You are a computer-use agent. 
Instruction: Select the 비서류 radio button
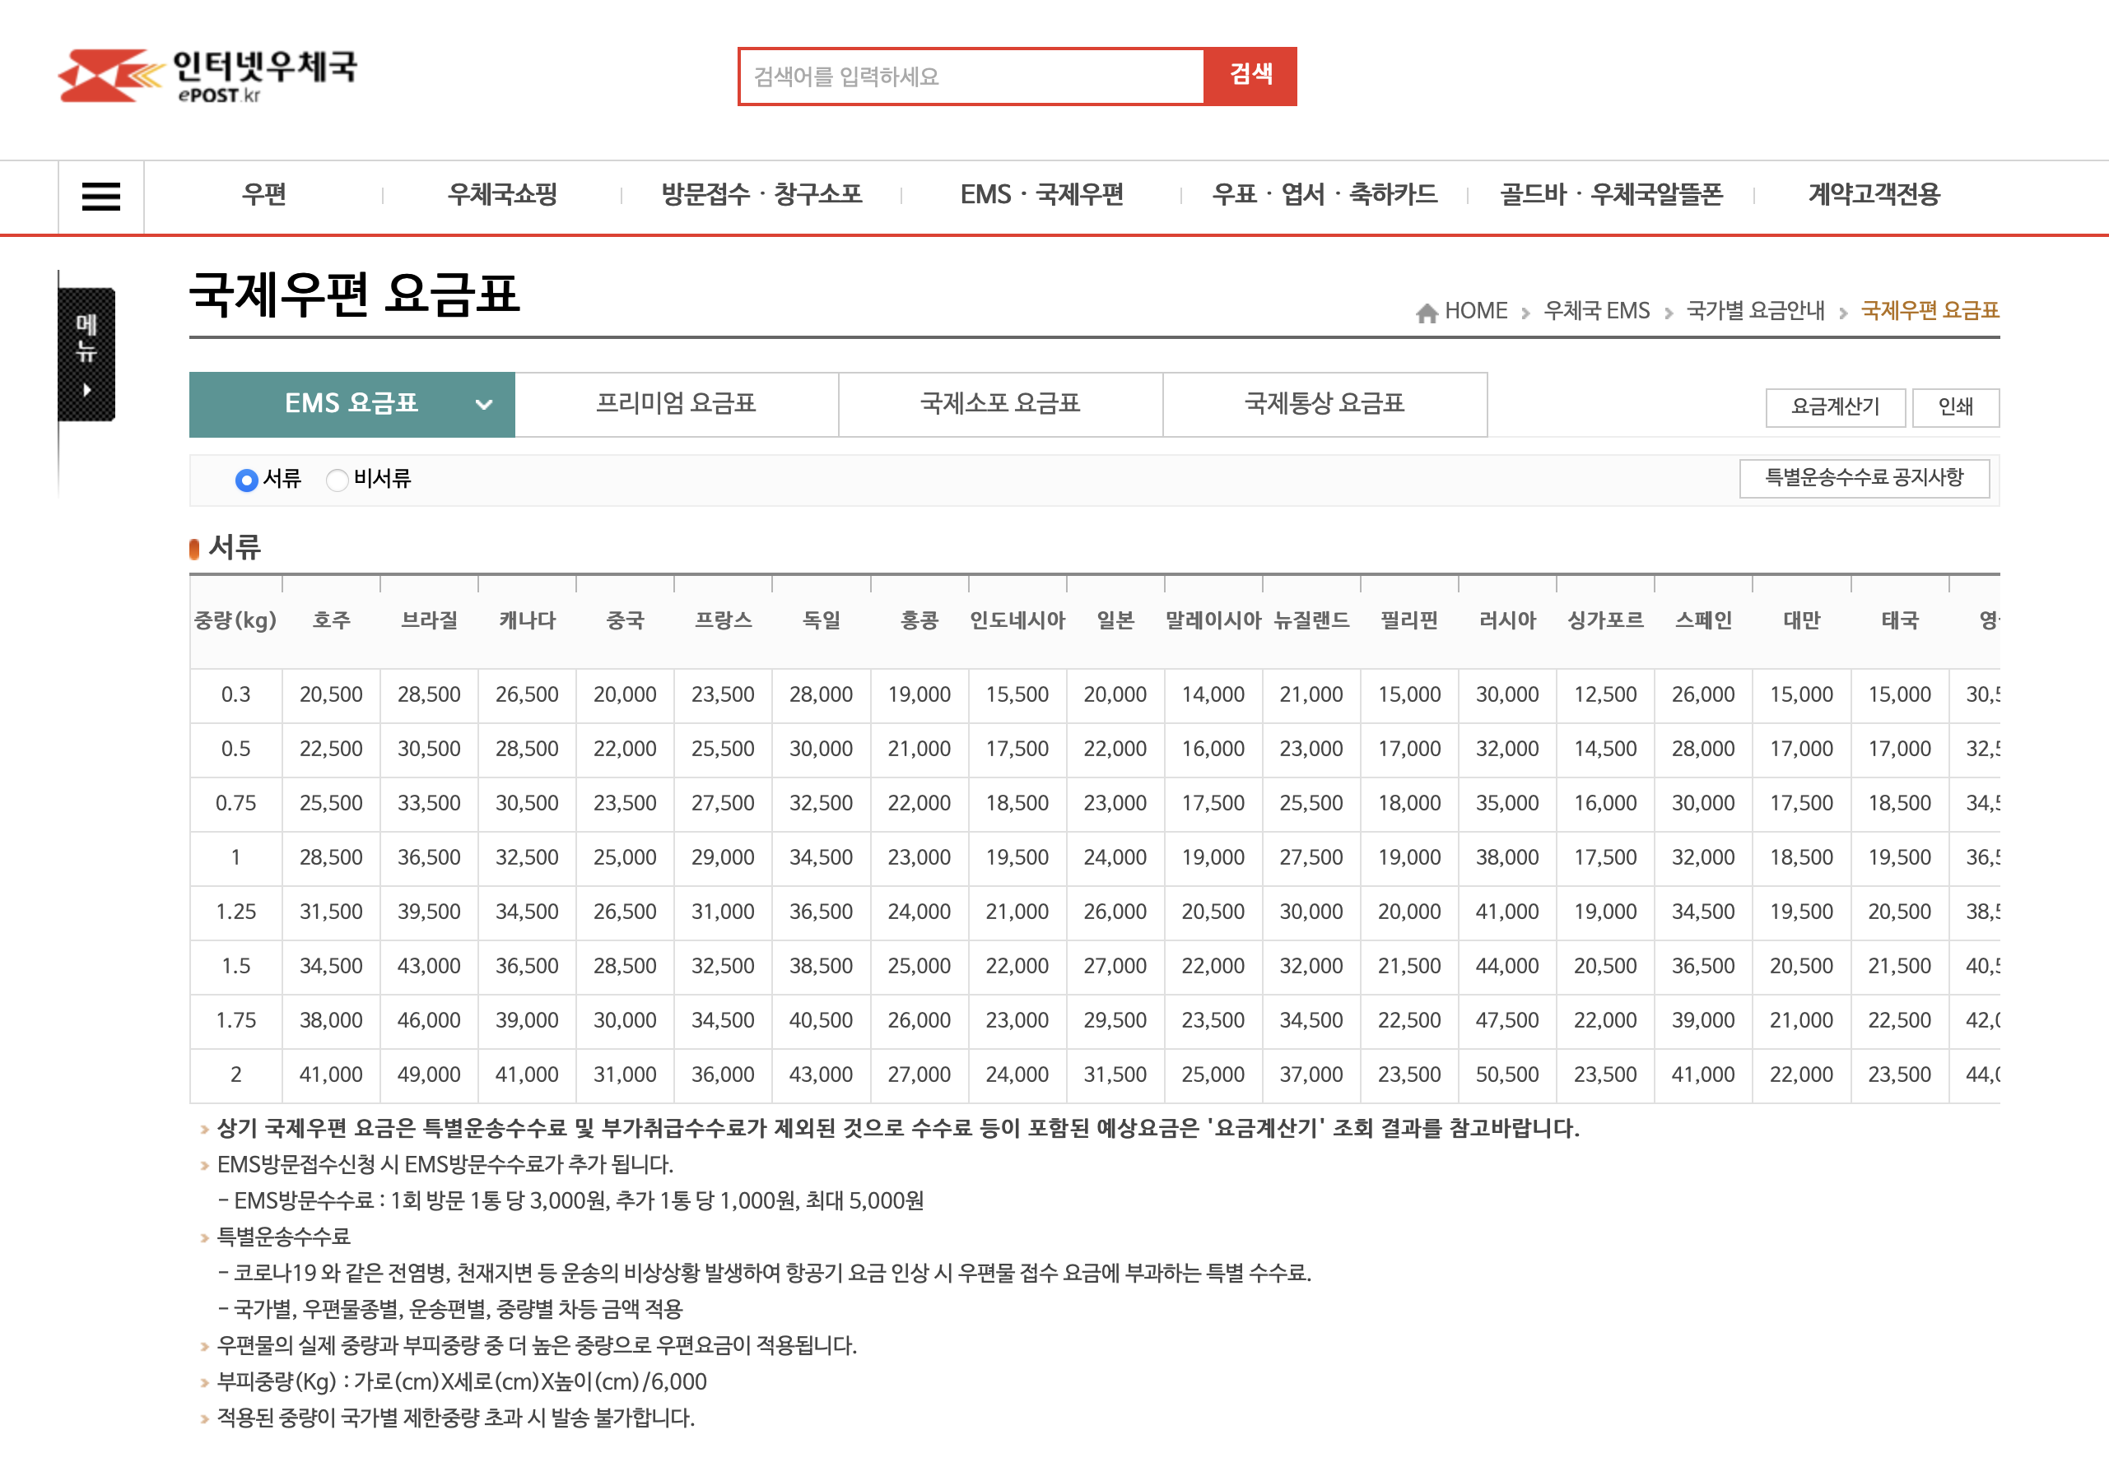[338, 480]
